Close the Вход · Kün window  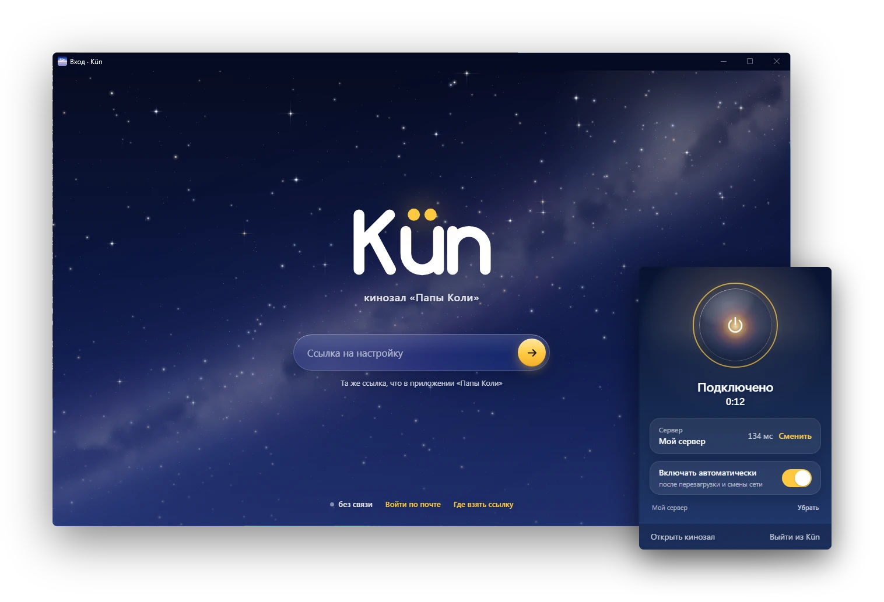pos(777,61)
